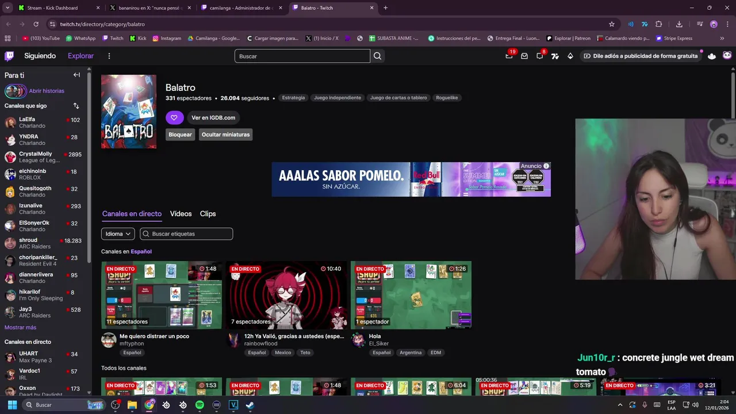Viewport: 736px width, 414px height.
Task: Click the ad info icon next to Anuncio
Action: [x=546, y=166]
